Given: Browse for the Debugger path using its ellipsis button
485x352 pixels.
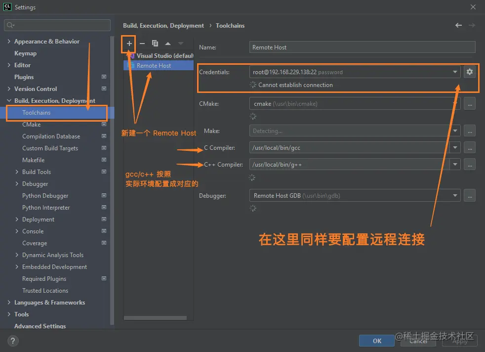Looking at the screenshot, I should (469, 195).
